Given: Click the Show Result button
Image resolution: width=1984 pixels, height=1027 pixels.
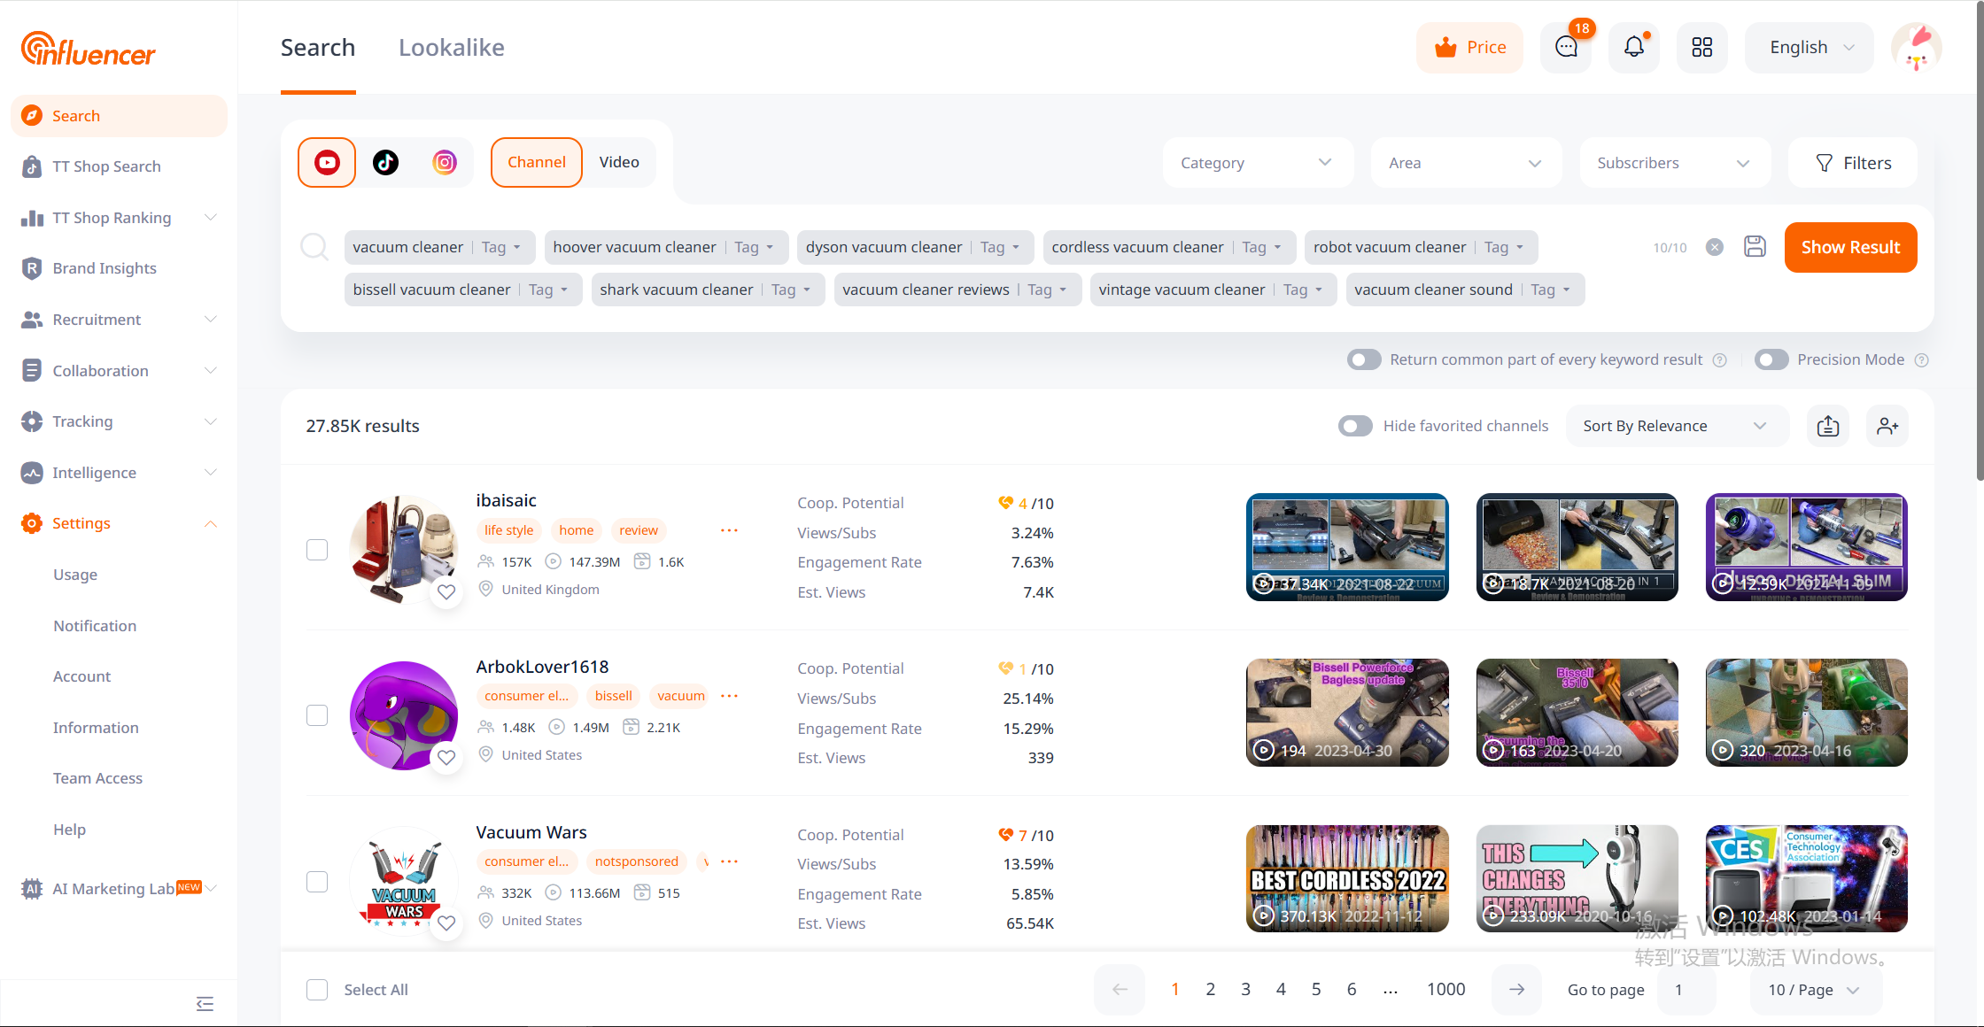Looking at the screenshot, I should point(1850,247).
